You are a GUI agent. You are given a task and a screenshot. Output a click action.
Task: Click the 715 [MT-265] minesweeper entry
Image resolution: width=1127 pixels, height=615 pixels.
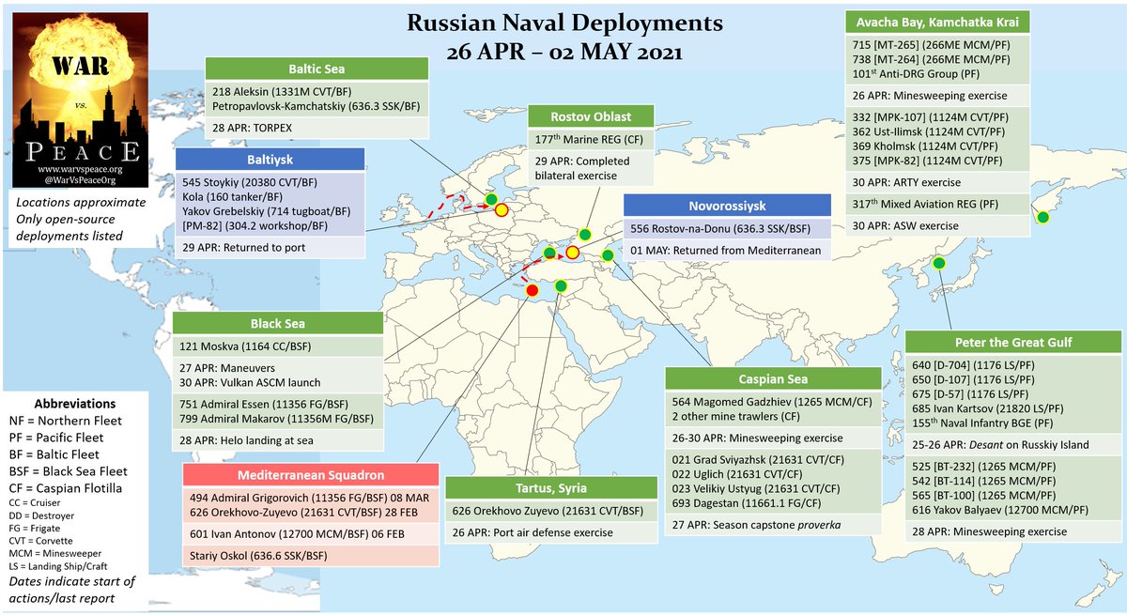[931, 44]
